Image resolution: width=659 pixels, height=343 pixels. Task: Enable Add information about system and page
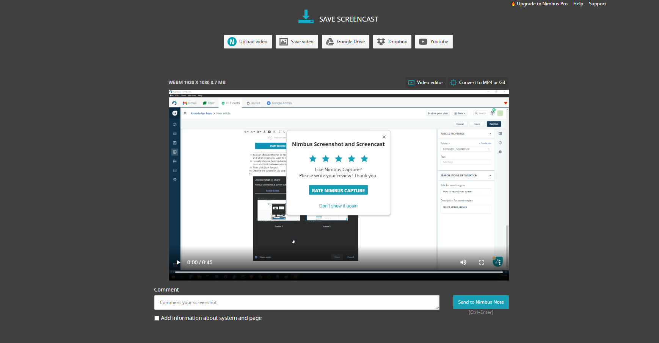click(x=157, y=318)
